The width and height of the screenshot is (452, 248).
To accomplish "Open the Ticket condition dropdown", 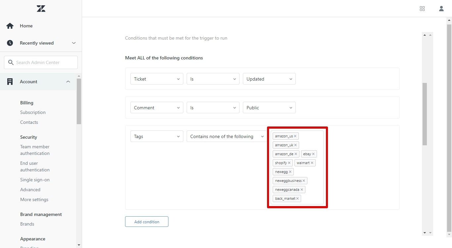I will (x=157, y=79).
